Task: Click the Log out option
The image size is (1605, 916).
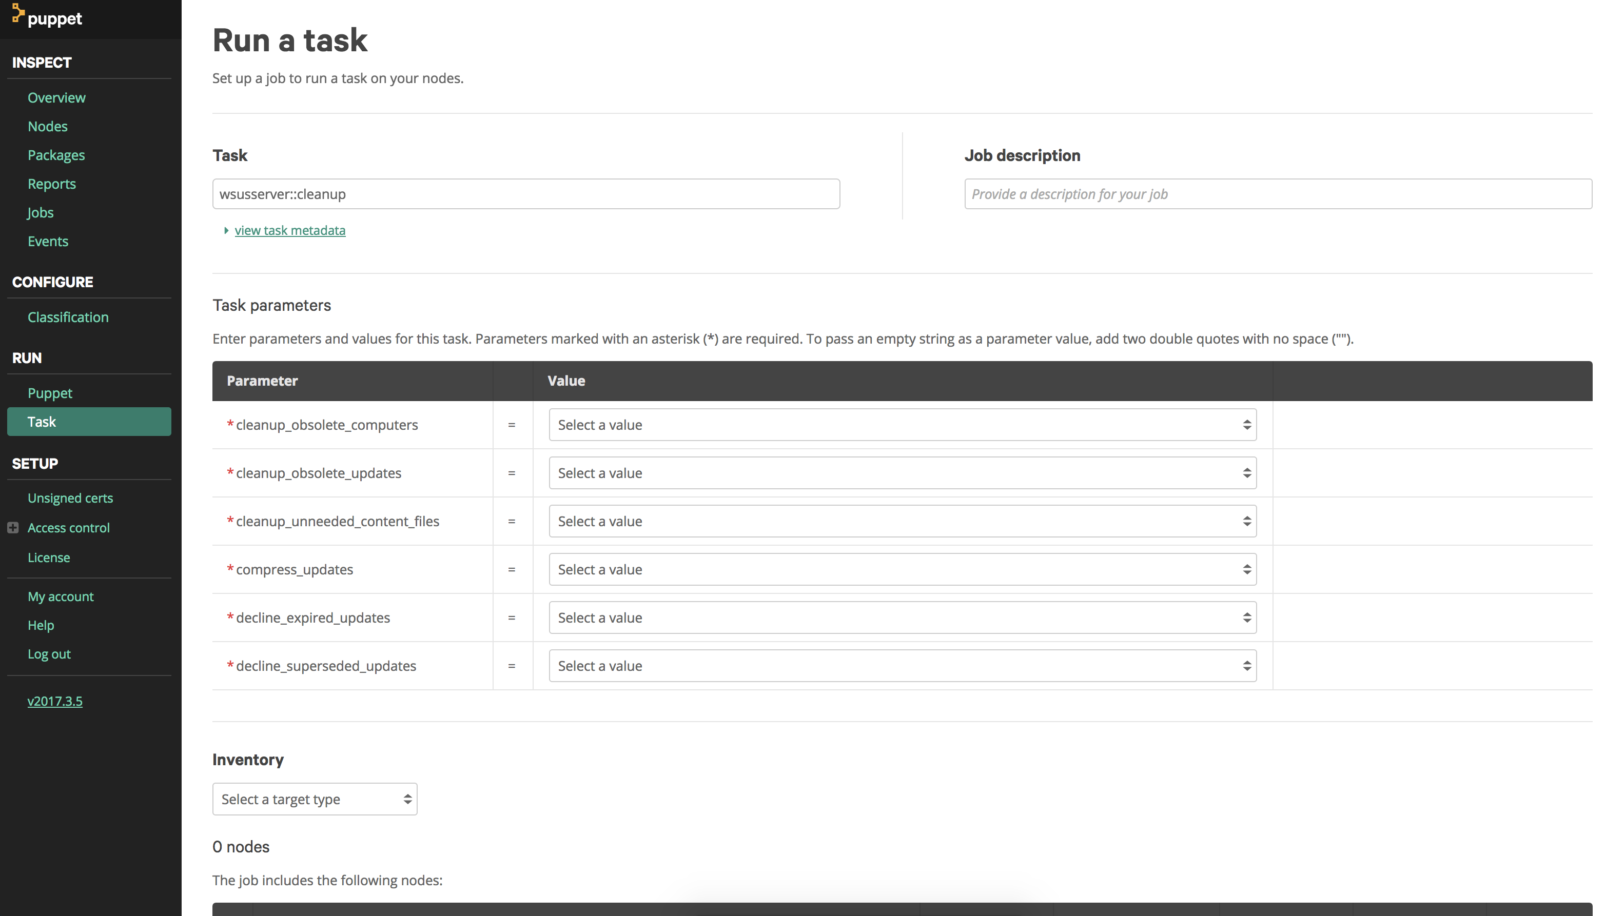Action: tap(48, 653)
